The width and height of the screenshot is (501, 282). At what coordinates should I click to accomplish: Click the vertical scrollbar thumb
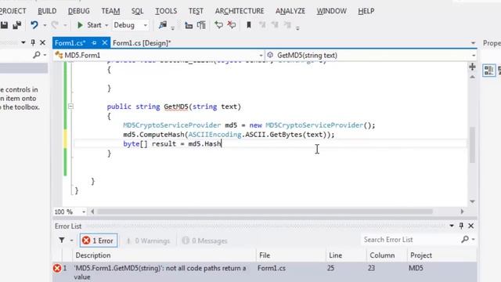pos(472,145)
